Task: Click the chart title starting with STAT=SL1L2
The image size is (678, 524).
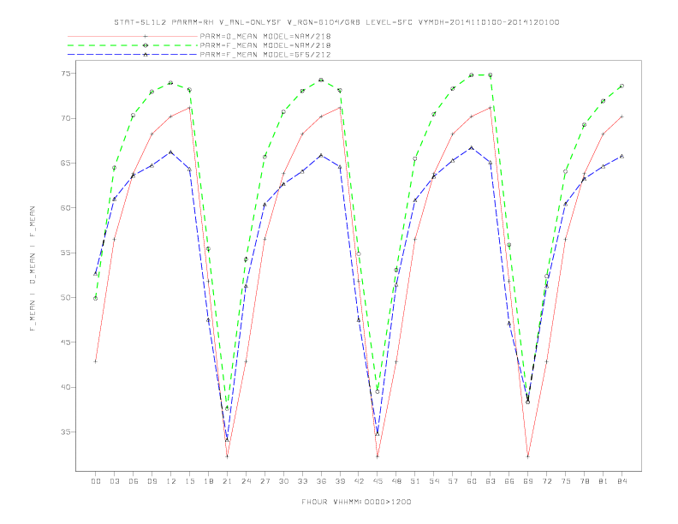Action: (x=336, y=22)
